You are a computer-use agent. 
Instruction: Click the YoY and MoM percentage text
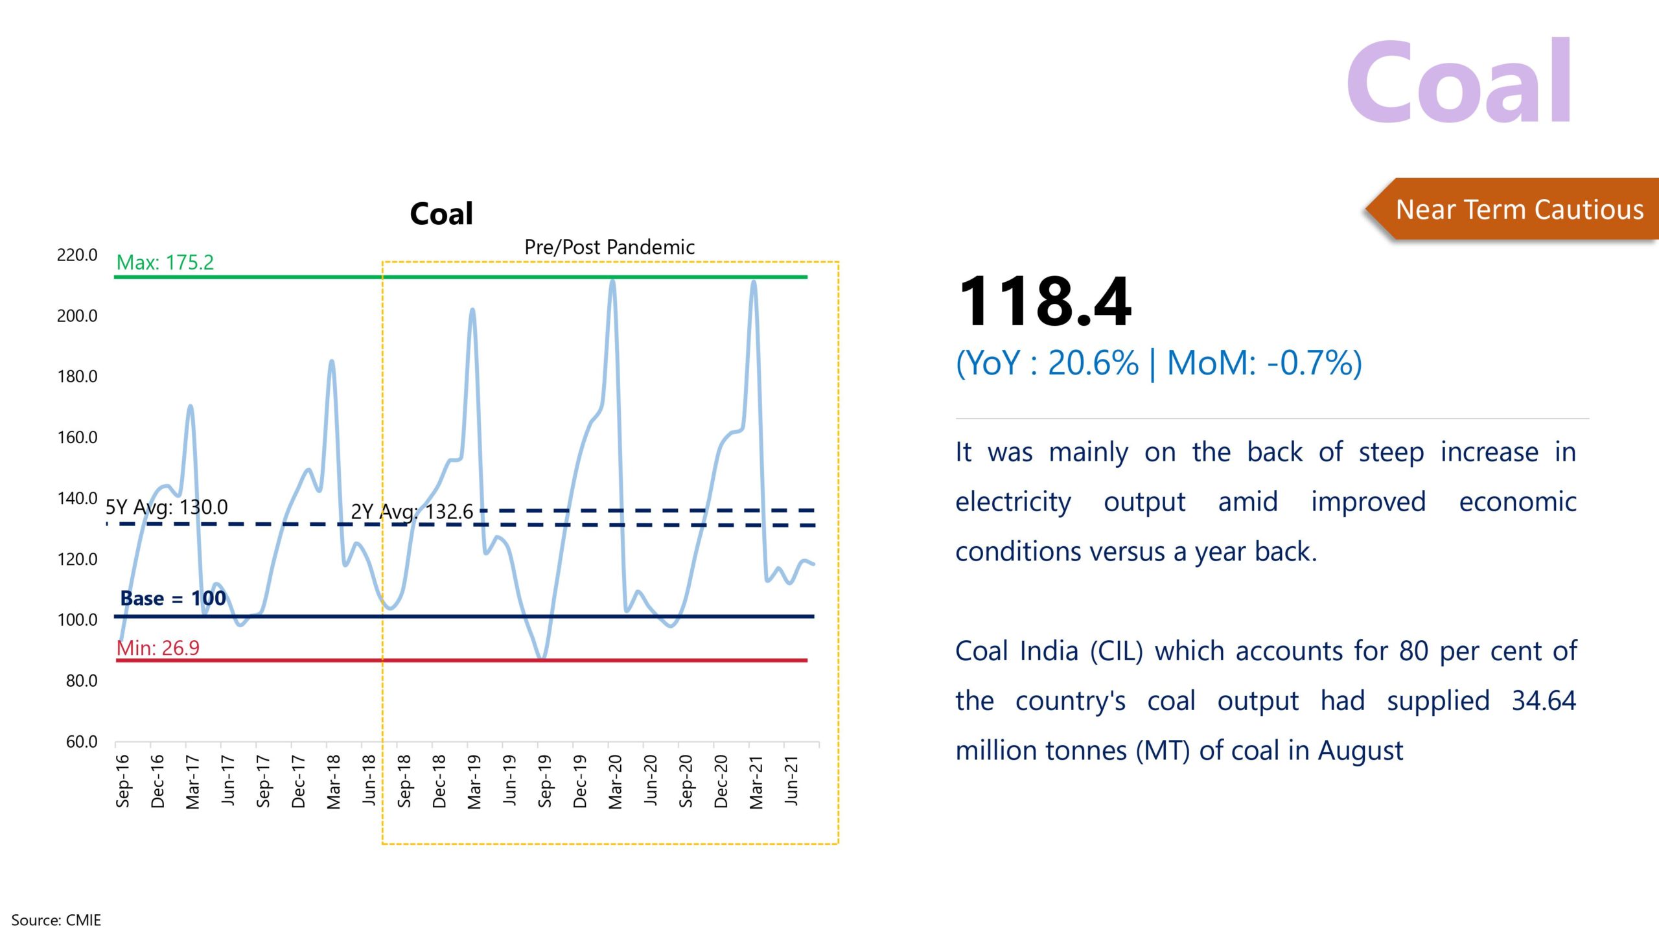click(x=1159, y=363)
